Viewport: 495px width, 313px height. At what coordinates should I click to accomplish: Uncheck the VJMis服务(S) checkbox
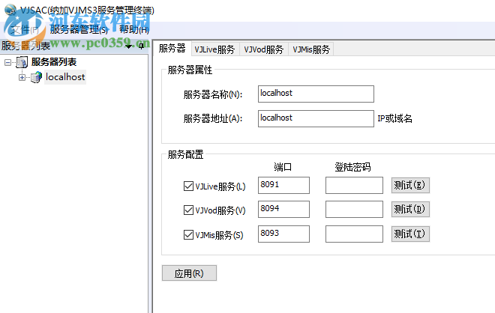188,234
